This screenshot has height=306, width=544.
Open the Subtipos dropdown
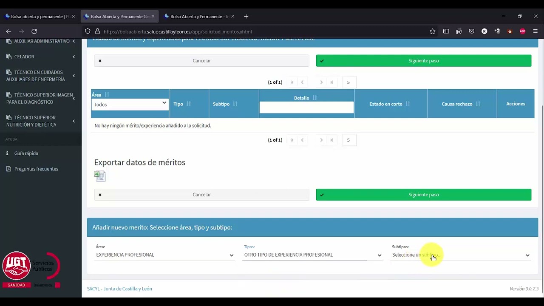[x=461, y=255]
